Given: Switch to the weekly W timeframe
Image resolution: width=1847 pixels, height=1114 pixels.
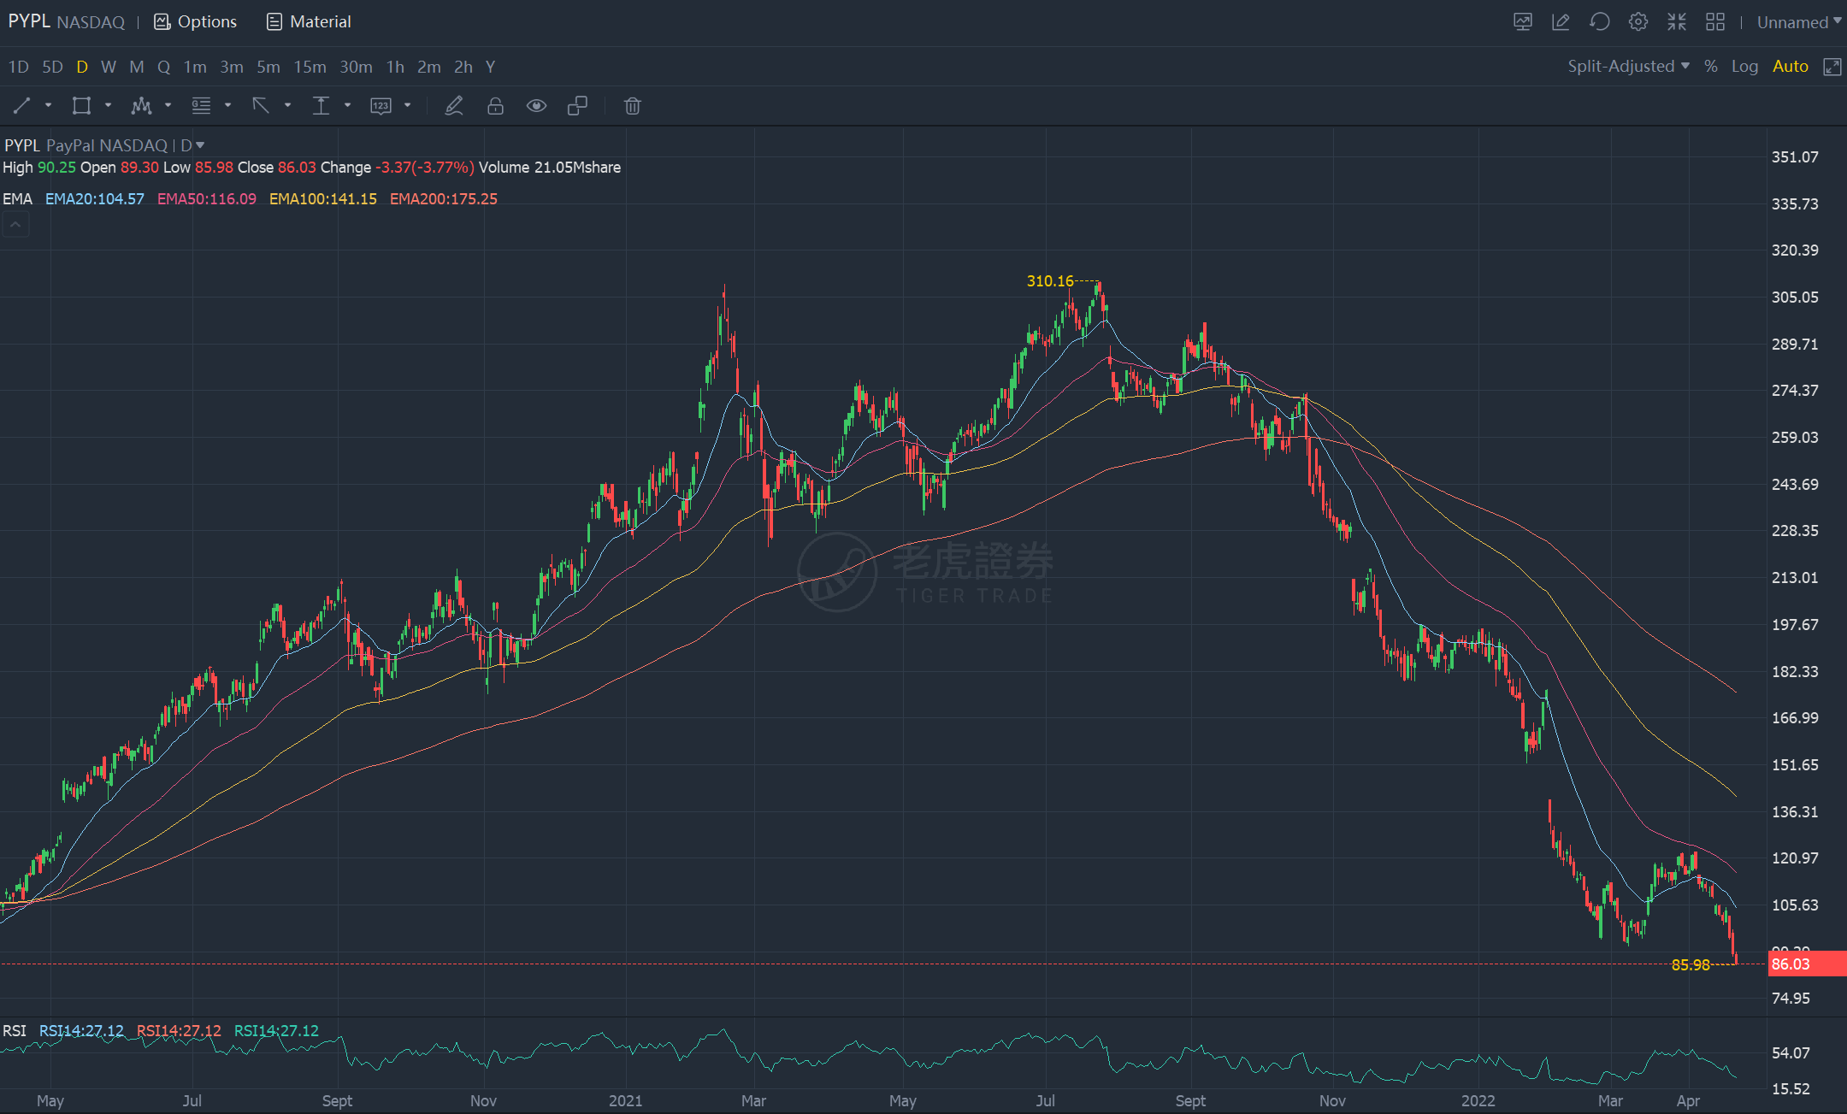Looking at the screenshot, I should click(108, 67).
